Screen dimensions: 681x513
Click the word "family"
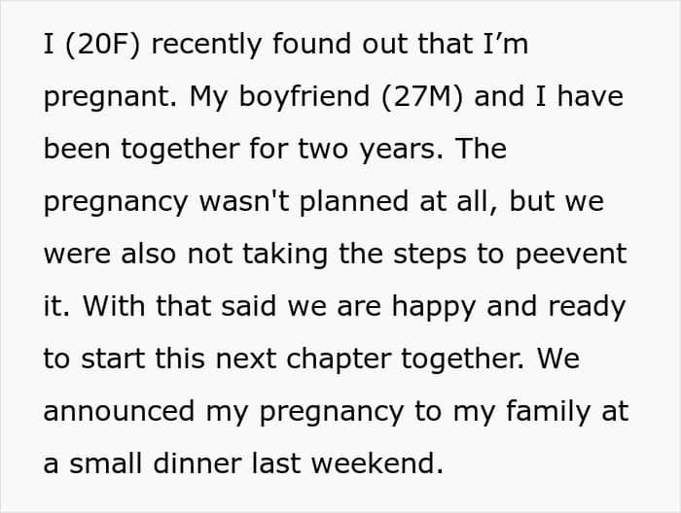point(548,412)
